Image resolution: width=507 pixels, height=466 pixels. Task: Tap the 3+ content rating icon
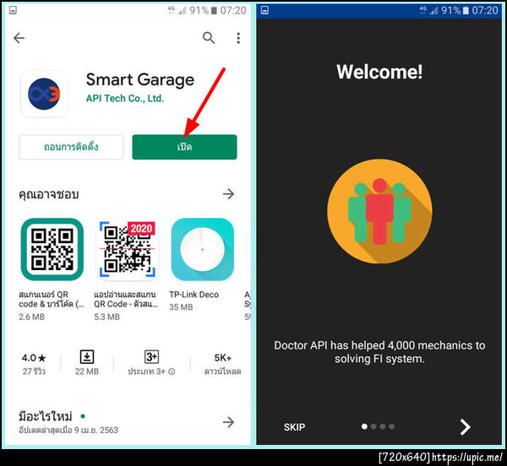coord(151,357)
